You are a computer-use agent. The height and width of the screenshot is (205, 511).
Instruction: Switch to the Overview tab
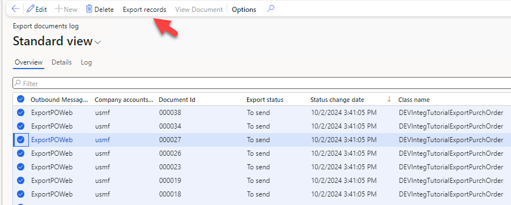point(29,62)
